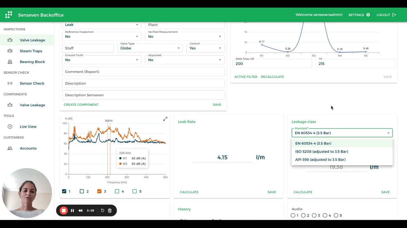Viewport: 407px width, 228px height.
Task: Click the valve icon beside Components Valve Leakage
Action: pos(10,105)
